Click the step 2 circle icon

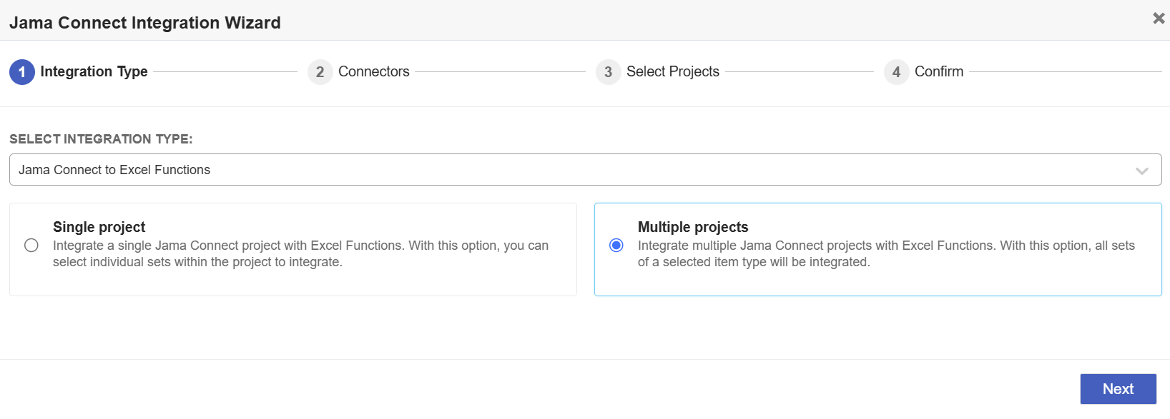coord(320,72)
